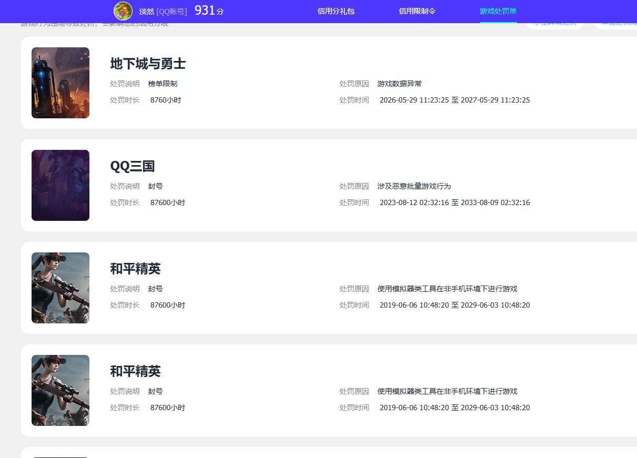The height and width of the screenshot is (458, 637).
Task: Click the 地下城与勇士 card title
Action: click(x=148, y=64)
